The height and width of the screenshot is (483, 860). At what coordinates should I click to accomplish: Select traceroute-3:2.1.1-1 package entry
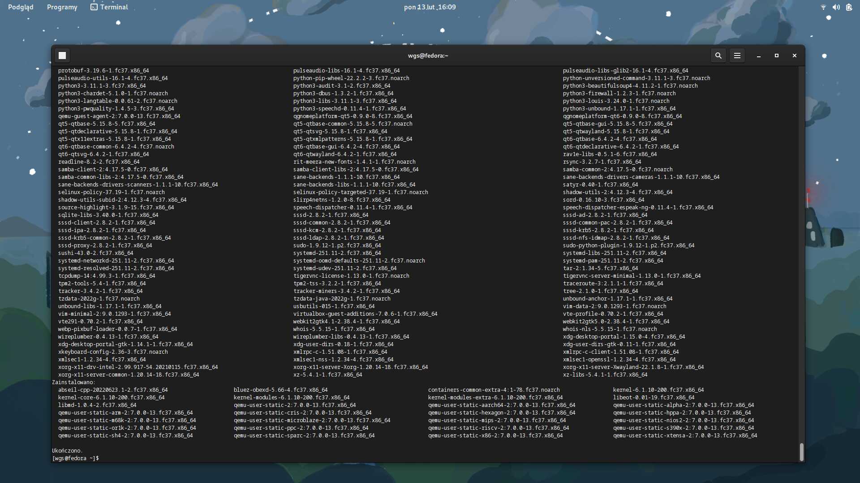pyautogui.click(x=613, y=284)
